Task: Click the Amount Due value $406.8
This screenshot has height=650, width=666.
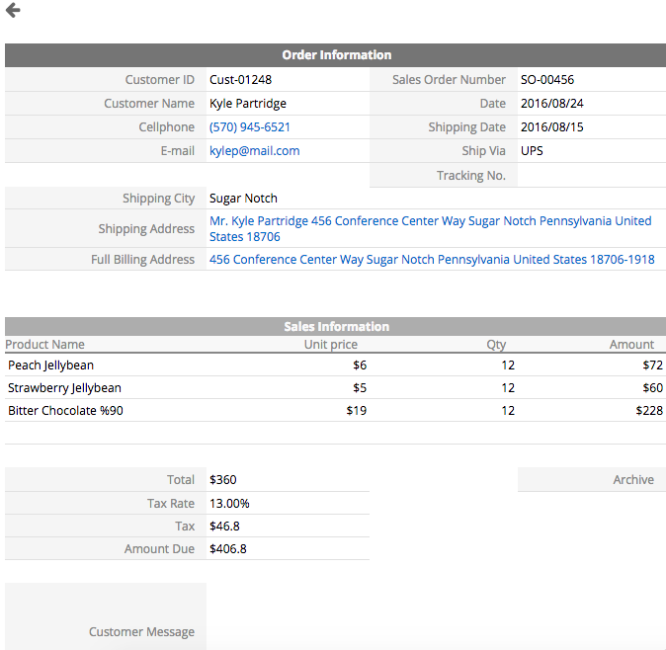Action: (227, 548)
